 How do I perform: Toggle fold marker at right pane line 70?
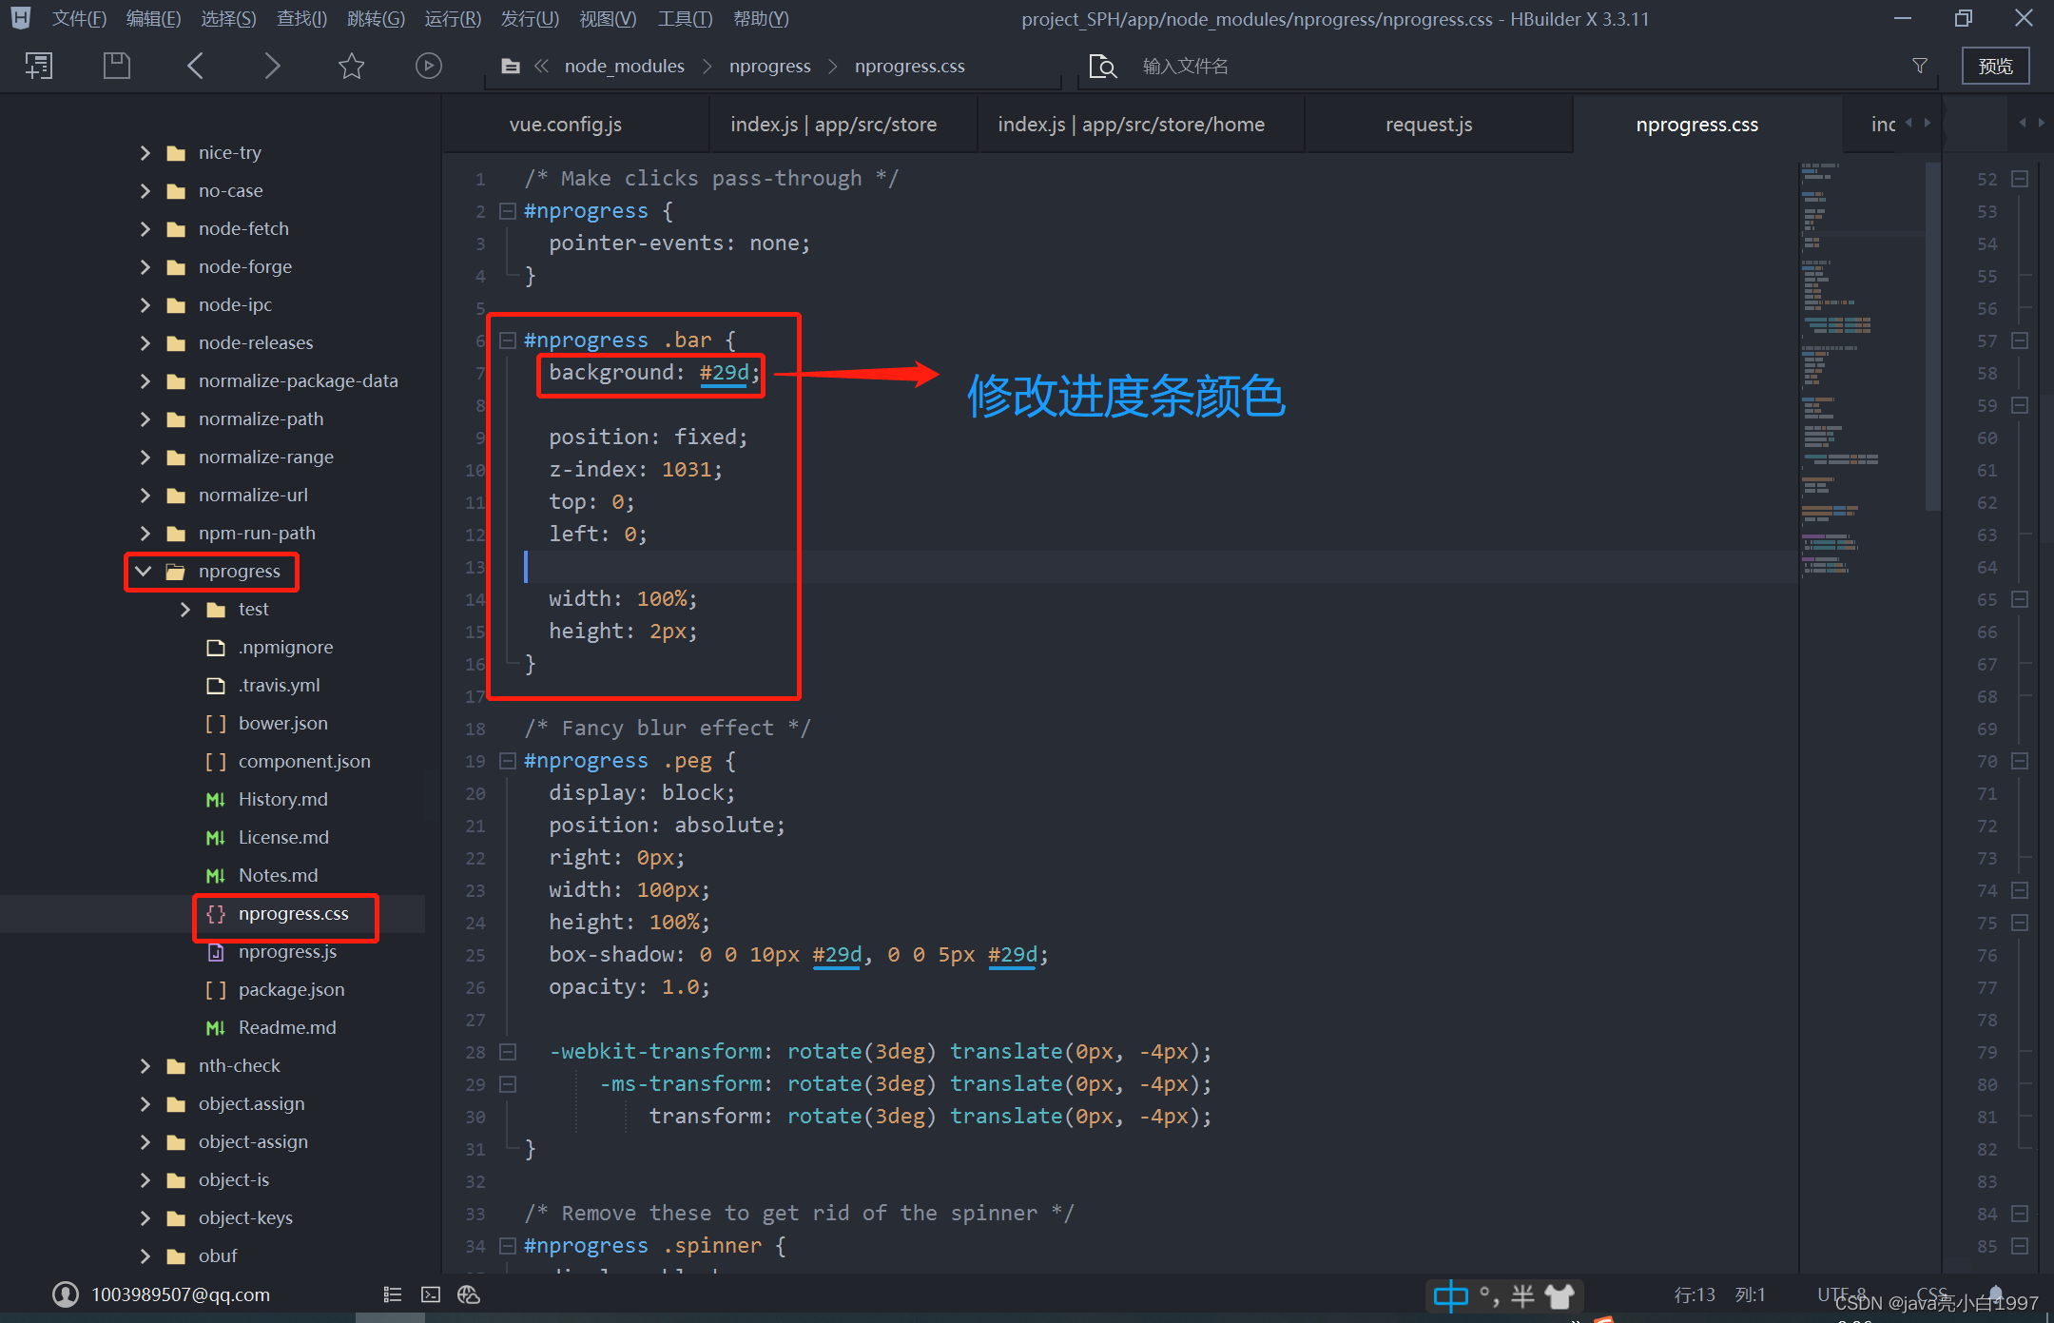(x=2021, y=761)
